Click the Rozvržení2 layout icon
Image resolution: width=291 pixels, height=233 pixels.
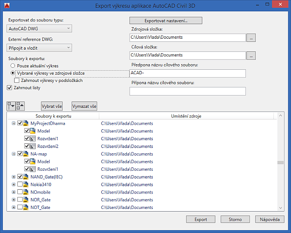tap(33, 147)
